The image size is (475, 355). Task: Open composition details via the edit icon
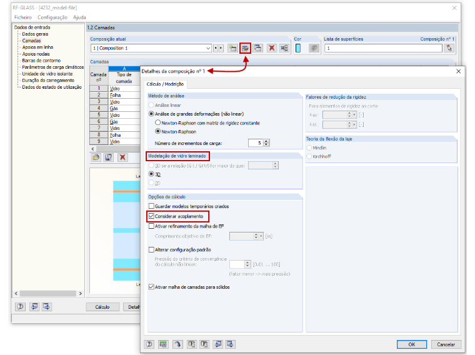245,48
